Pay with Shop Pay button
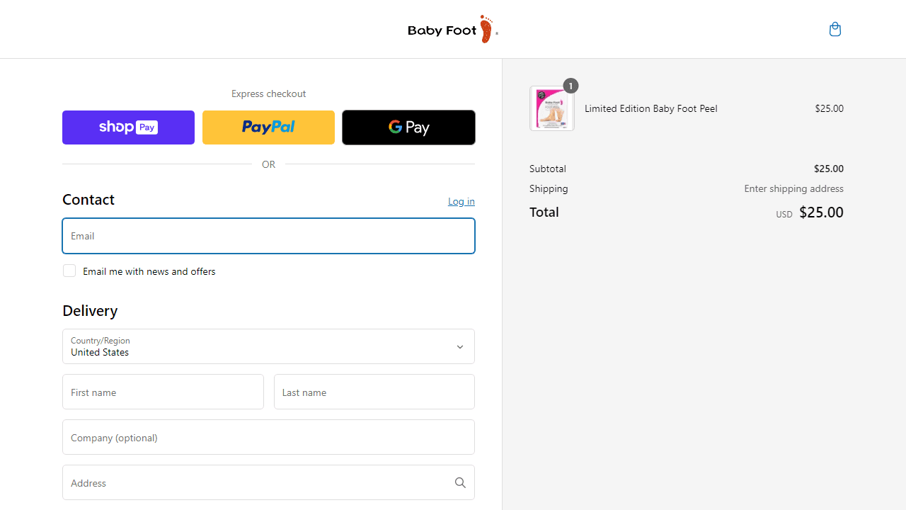Viewport: 906px width, 510px height. pyautogui.click(x=128, y=127)
